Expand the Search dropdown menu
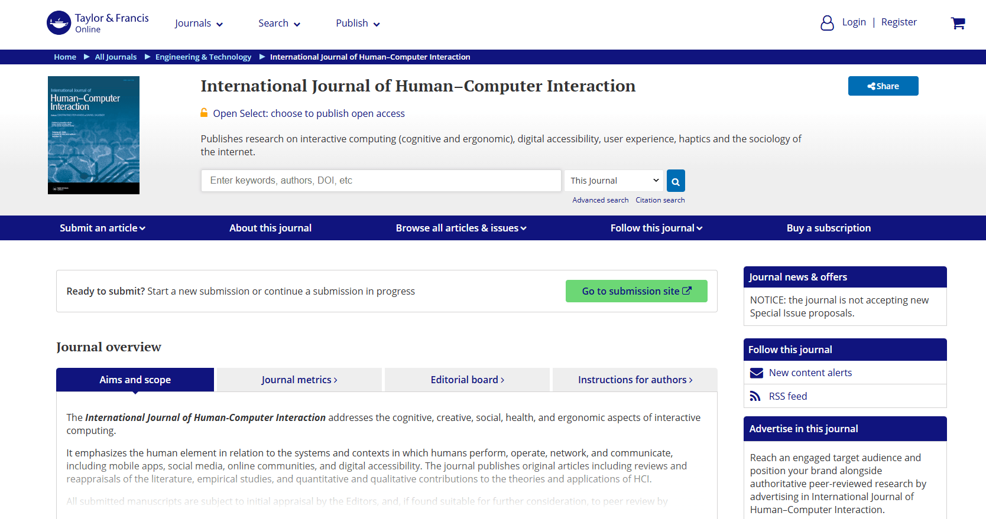Image resolution: width=986 pixels, height=519 pixels. [279, 23]
